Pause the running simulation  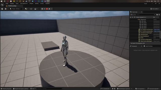(42, 9)
